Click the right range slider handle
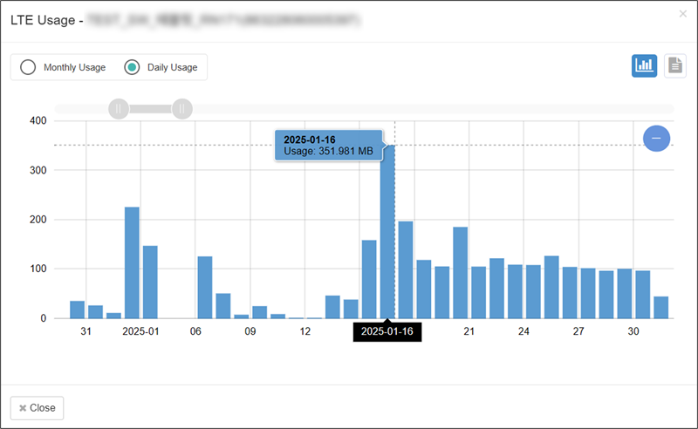698x429 pixels. [181, 109]
